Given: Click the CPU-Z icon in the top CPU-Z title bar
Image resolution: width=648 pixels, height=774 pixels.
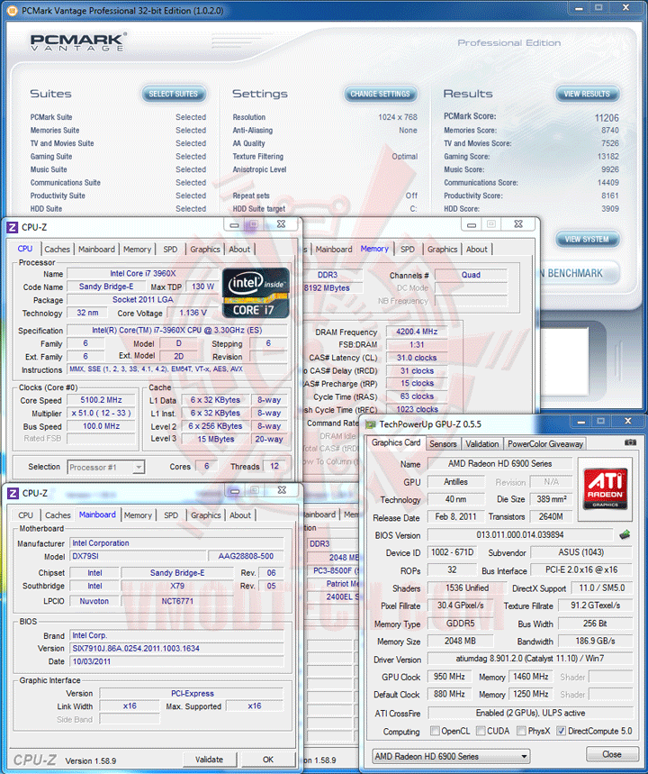Looking at the screenshot, I should [x=12, y=228].
